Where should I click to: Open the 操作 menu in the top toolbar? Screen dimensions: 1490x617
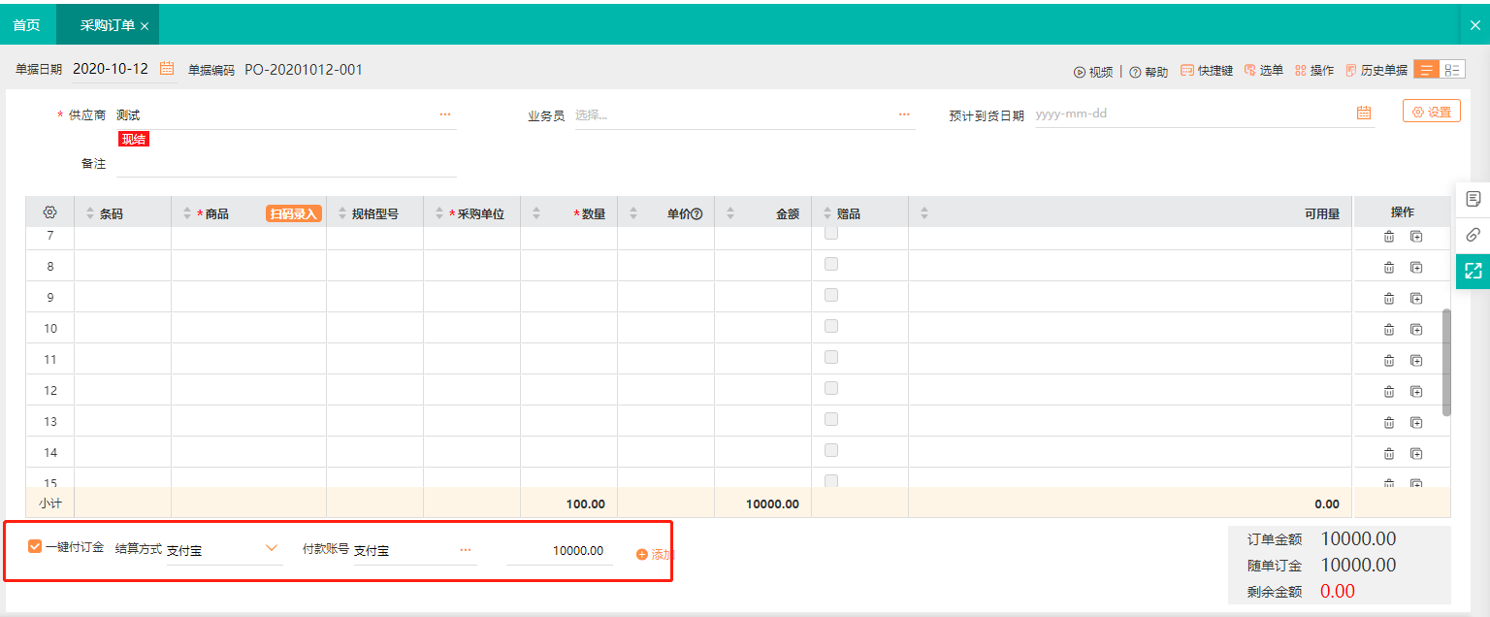(x=1314, y=71)
